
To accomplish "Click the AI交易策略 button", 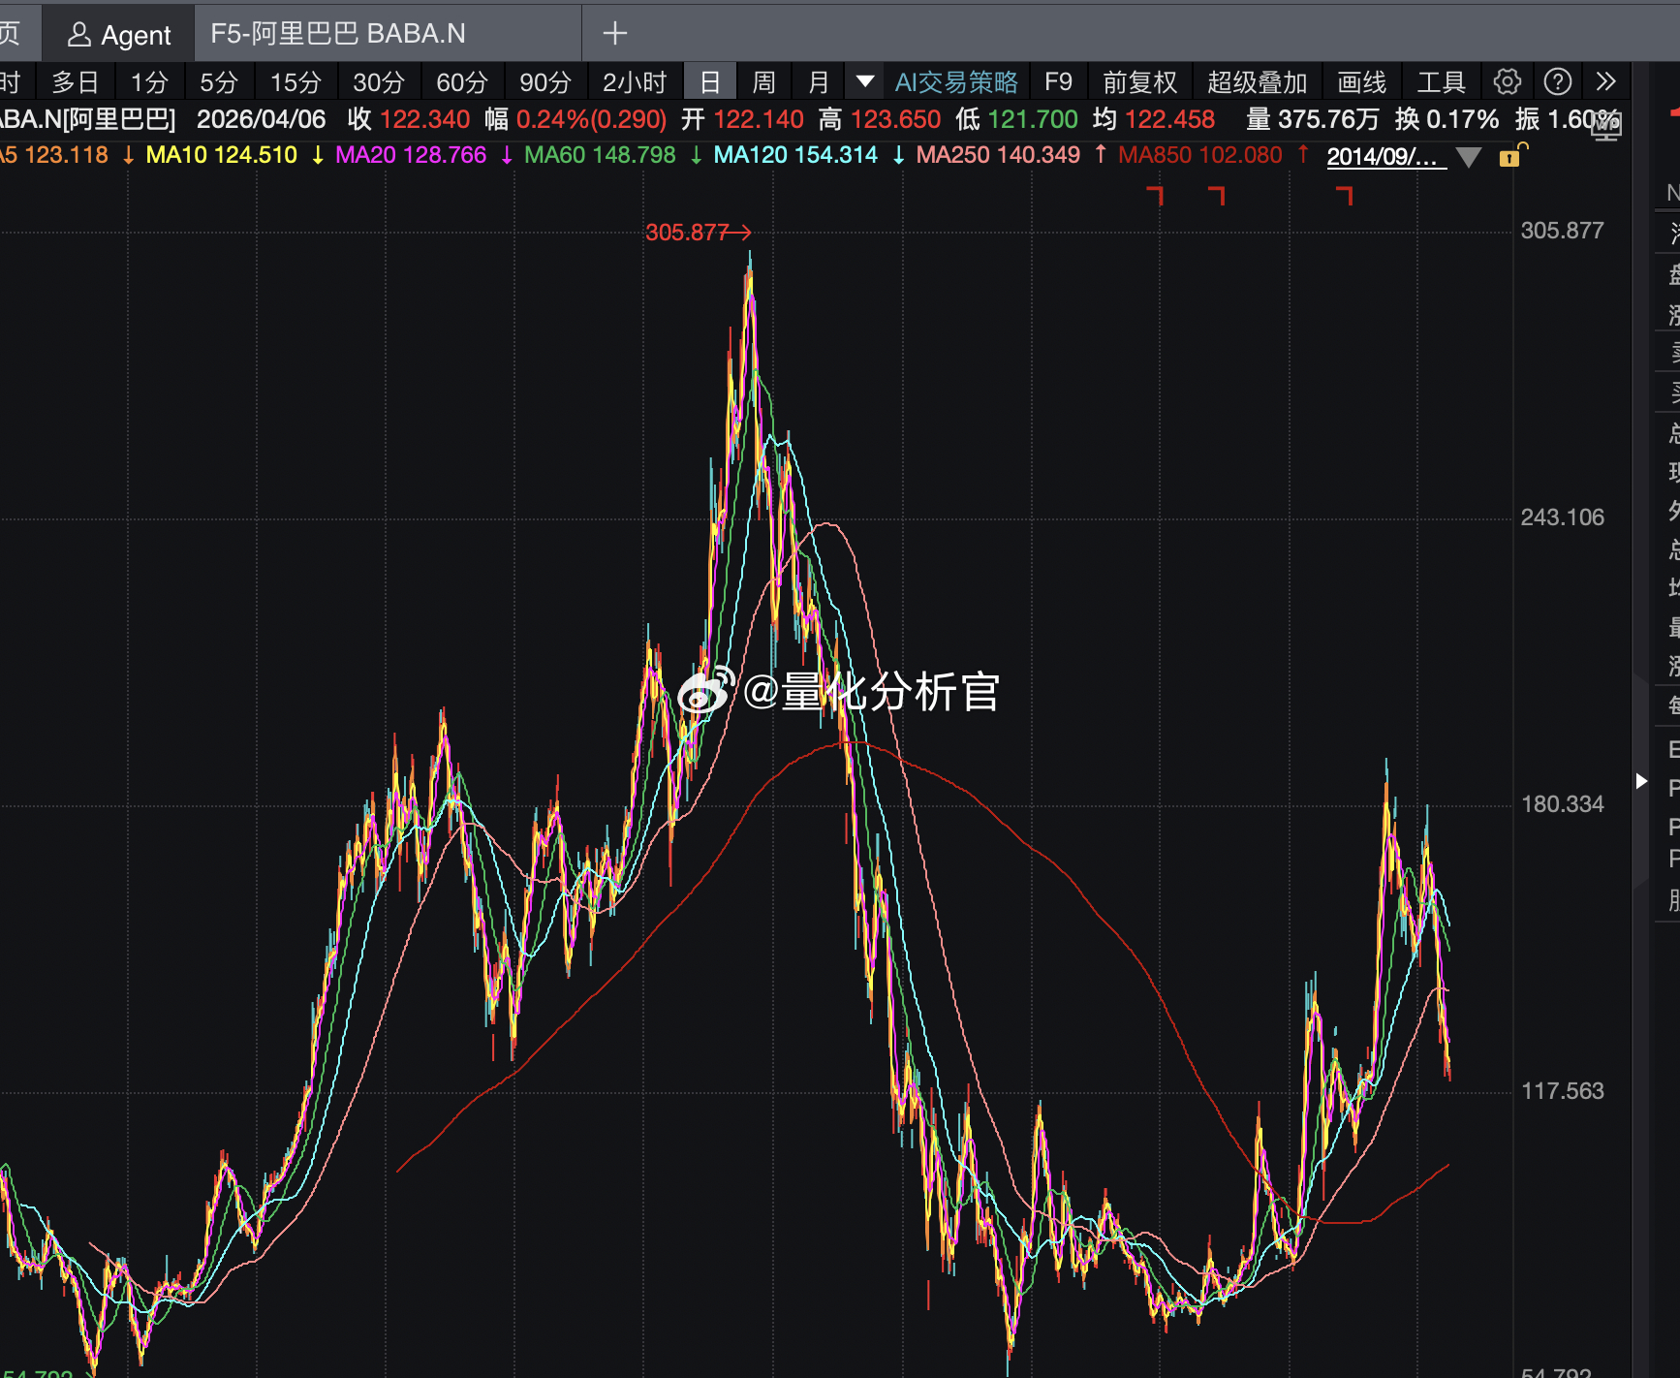I will [x=956, y=81].
